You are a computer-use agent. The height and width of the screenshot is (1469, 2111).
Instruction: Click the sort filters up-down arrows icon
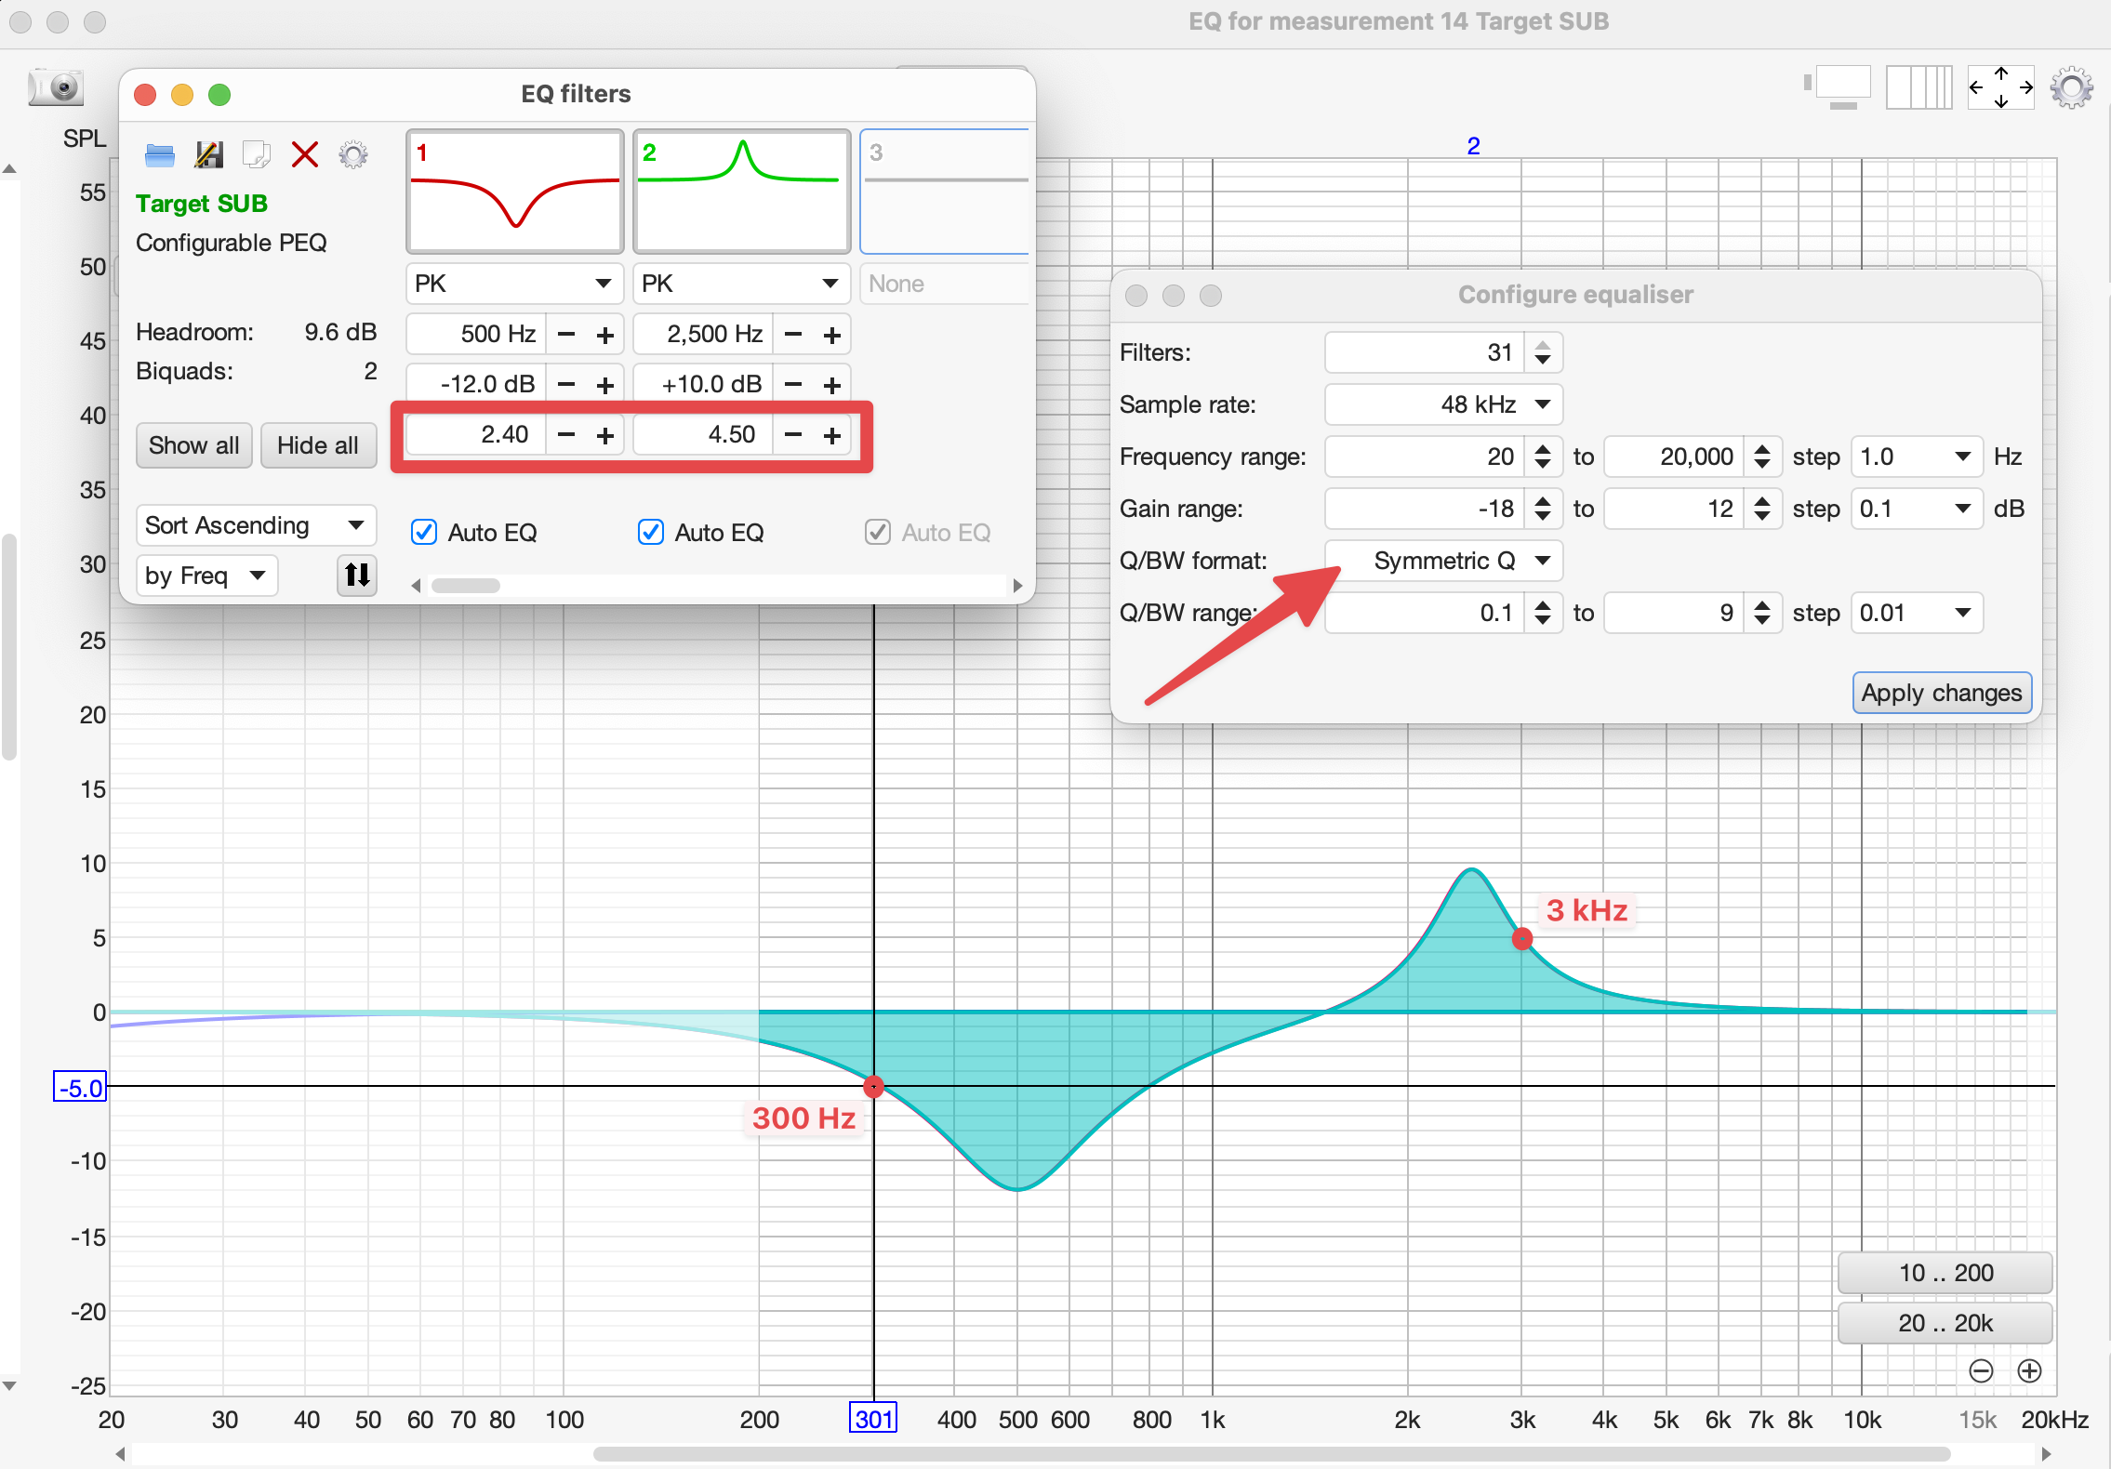coord(357,576)
